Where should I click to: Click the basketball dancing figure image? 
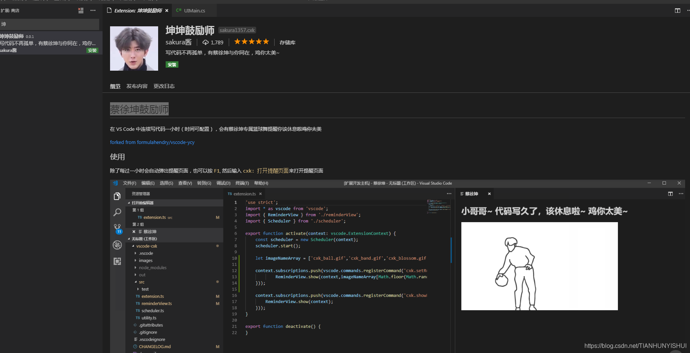pos(539,266)
